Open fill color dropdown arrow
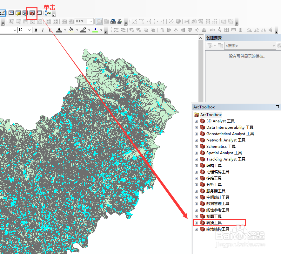The width and height of the screenshot is (281, 254). click(77, 30)
